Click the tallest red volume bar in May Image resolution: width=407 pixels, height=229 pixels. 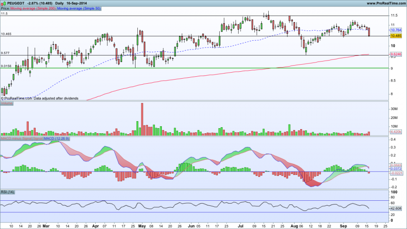tap(142, 119)
